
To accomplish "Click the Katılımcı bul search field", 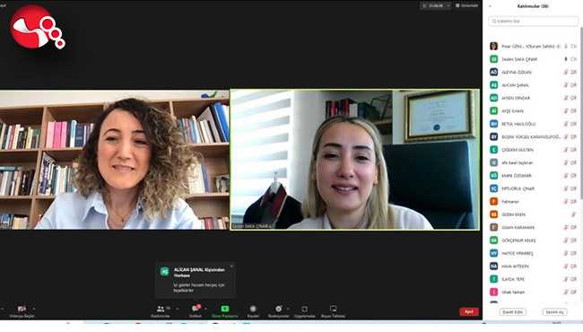I will coord(533,22).
